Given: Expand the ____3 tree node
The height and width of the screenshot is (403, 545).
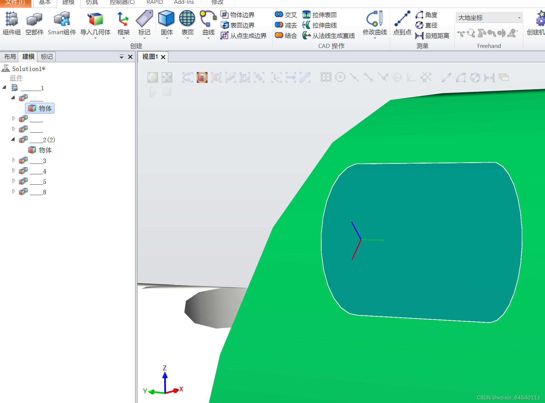Looking at the screenshot, I should click(x=13, y=160).
